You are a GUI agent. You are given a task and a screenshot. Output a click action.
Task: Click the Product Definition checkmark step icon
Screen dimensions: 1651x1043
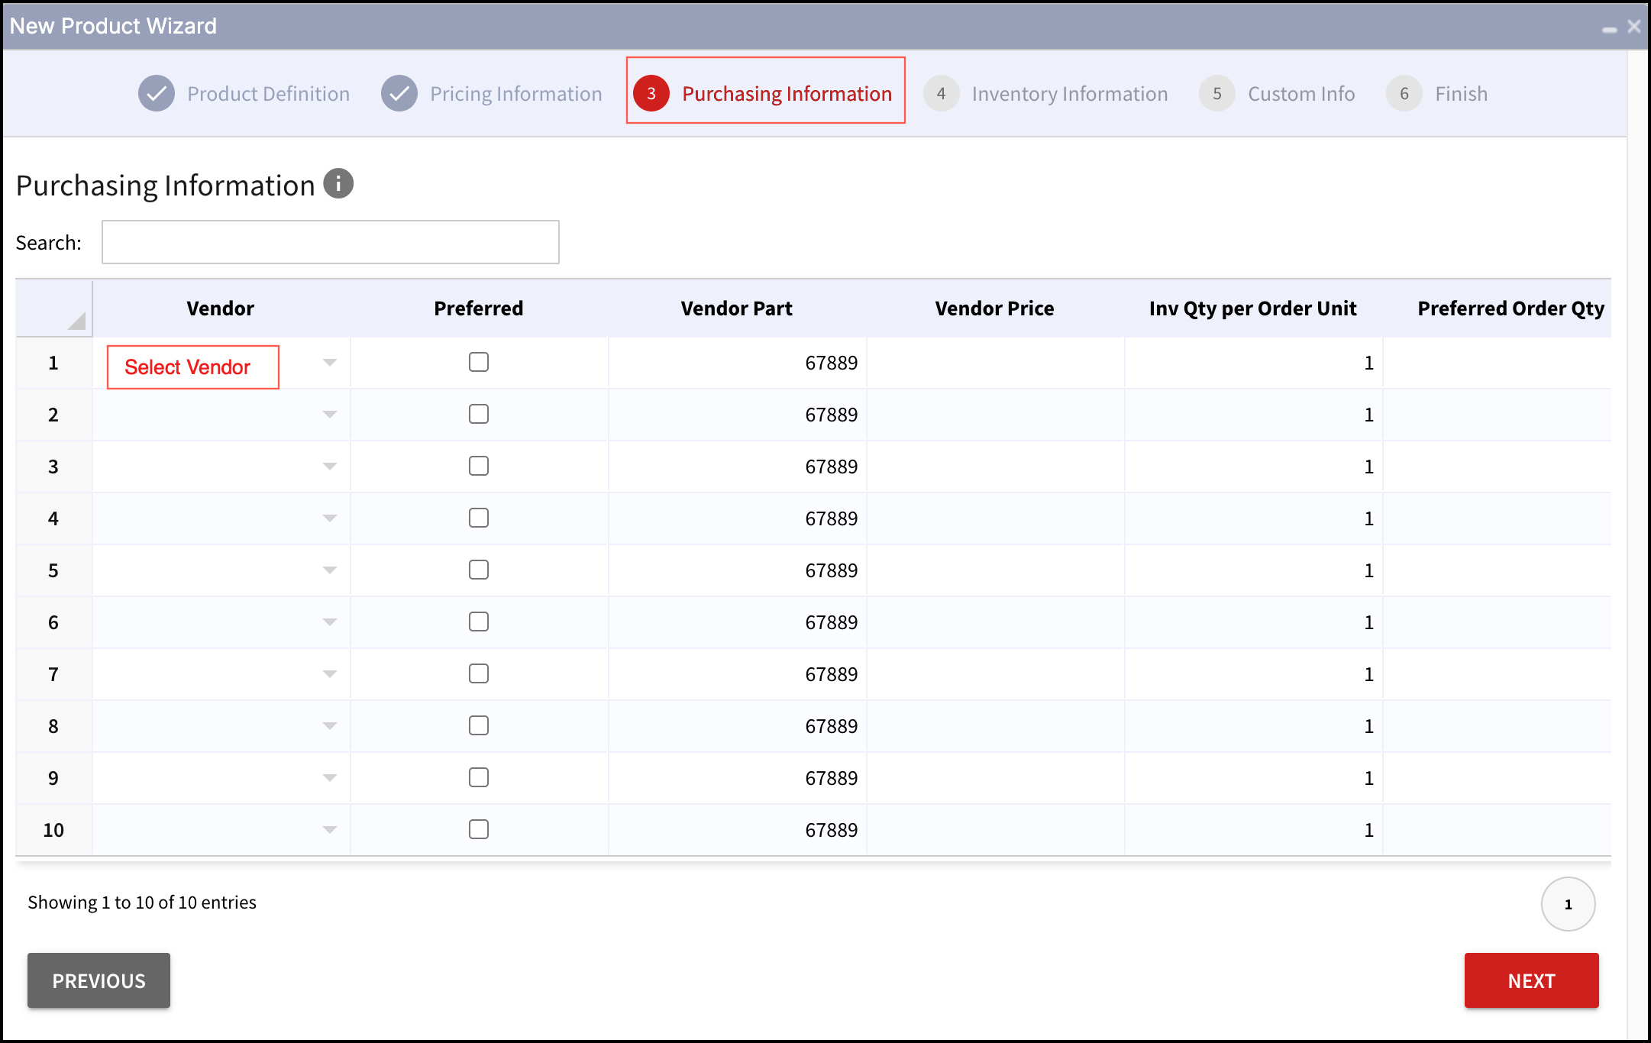coord(157,93)
